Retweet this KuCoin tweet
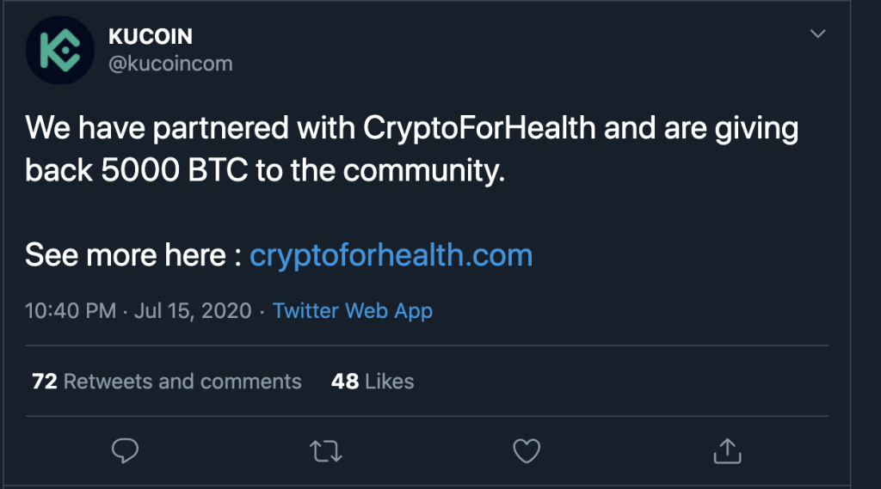This screenshot has width=881, height=489. coord(326,450)
